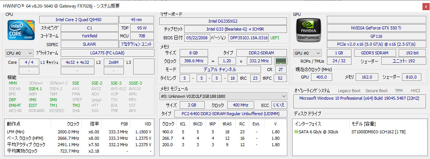Open the GPU #0 selector dropdown

[307, 53]
